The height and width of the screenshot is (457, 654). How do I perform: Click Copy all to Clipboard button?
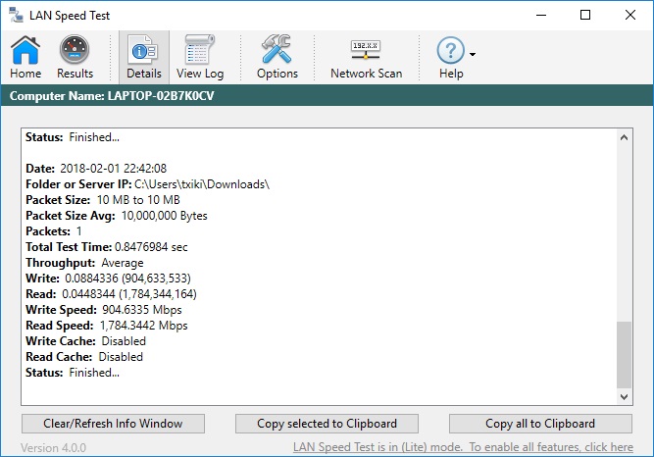[540, 424]
